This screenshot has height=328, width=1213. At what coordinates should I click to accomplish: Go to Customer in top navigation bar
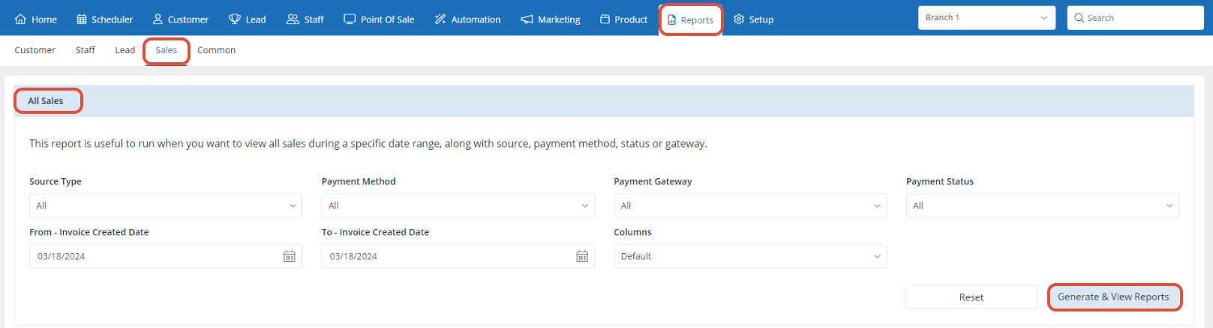pyautogui.click(x=180, y=19)
